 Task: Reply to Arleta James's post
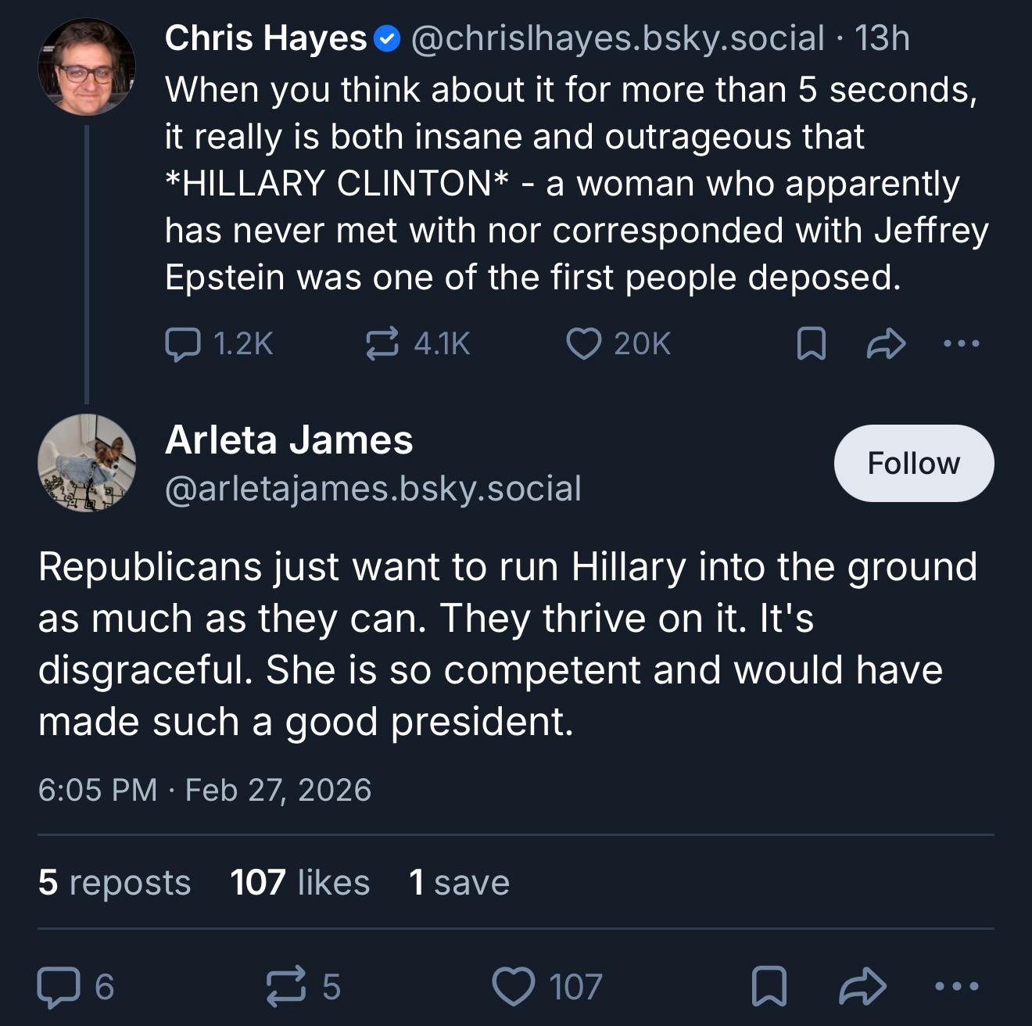click(59, 986)
